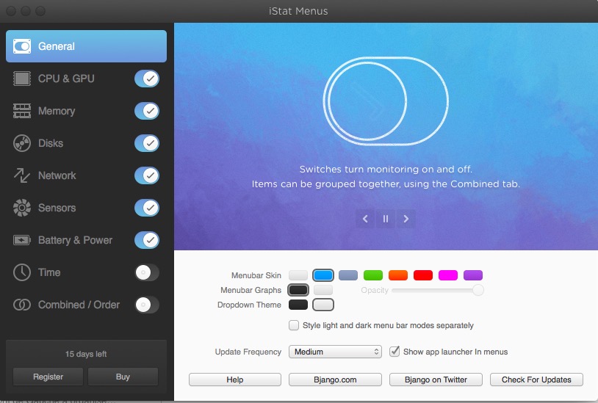Click the Check For Updates button

(536, 380)
